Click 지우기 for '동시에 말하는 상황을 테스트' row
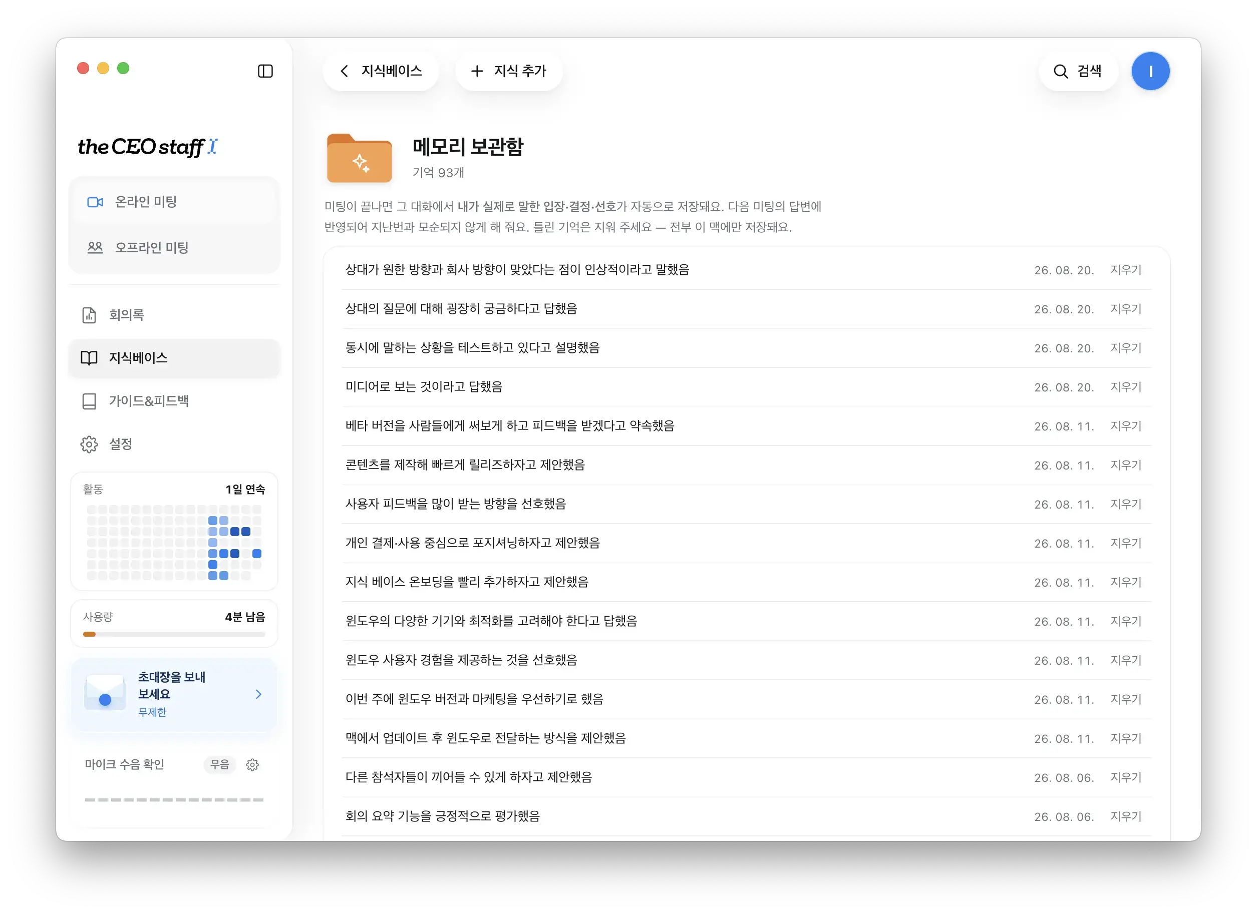 [x=1126, y=348]
